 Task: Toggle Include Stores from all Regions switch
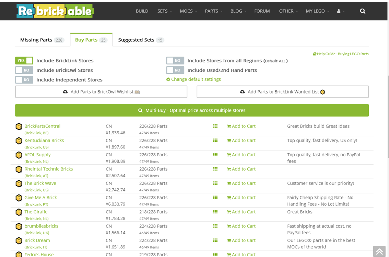(175, 61)
